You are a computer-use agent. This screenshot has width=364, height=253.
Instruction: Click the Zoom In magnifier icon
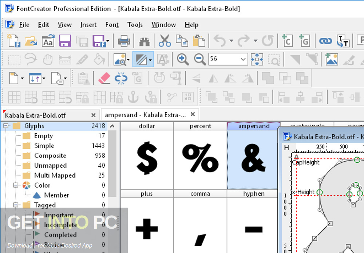coord(183,60)
